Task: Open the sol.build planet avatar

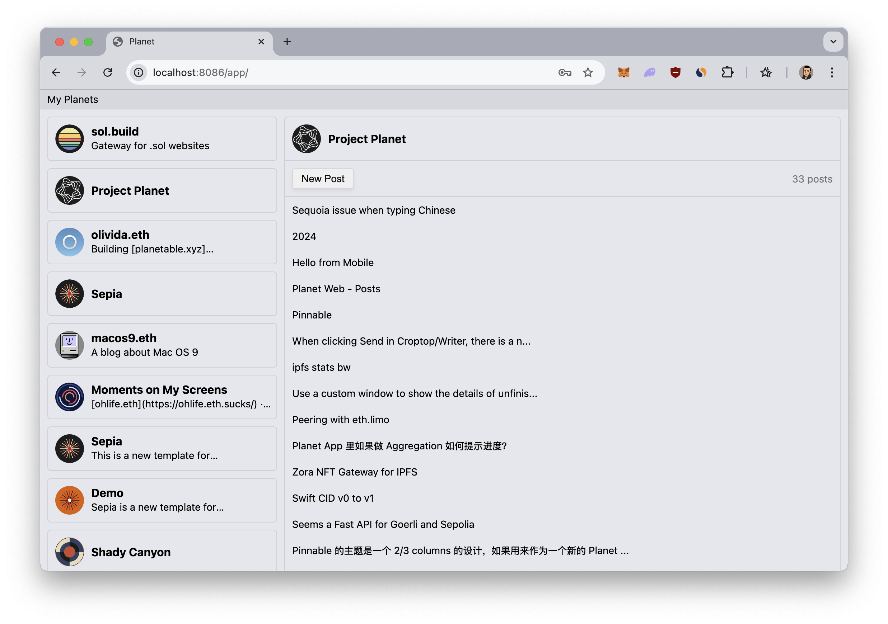Action: point(70,139)
